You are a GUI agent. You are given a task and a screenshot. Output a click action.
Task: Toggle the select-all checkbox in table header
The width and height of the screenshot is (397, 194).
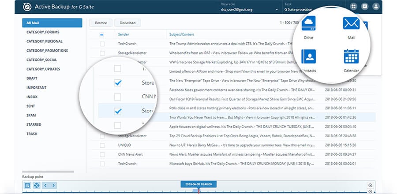[x=101, y=35]
